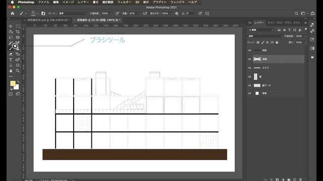The height and width of the screenshot is (181, 323).
Task: Open layer filter kind dropdown
Action: pos(261,30)
